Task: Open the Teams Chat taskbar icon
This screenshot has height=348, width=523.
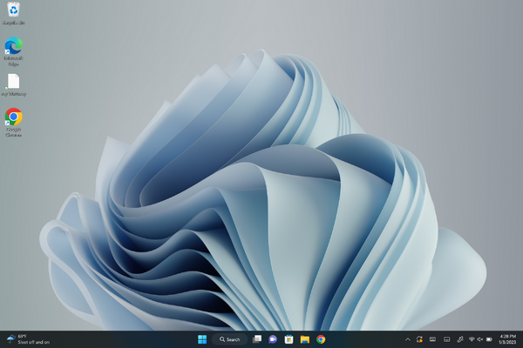Action: [273, 339]
